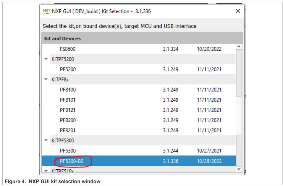Collapse the KITPF5300 kit group
283x186 pixels.
pyautogui.click(x=46, y=141)
